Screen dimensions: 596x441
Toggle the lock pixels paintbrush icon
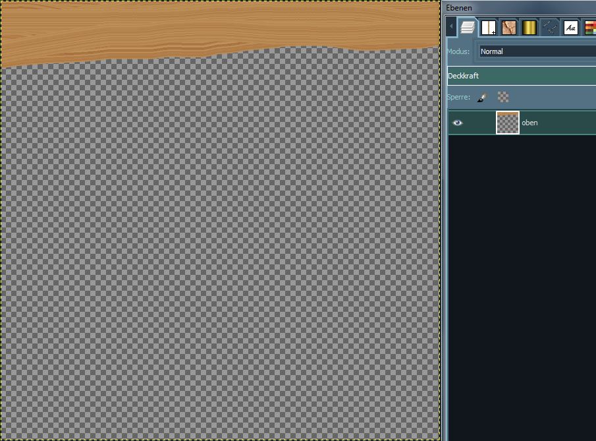(x=482, y=98)
